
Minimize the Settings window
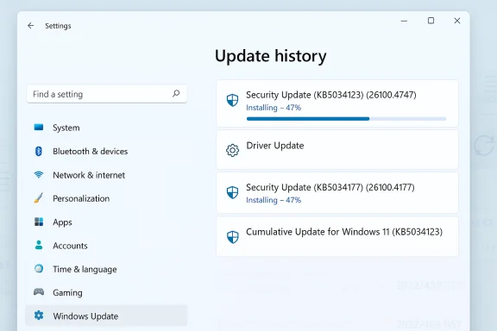coord(404,21)
